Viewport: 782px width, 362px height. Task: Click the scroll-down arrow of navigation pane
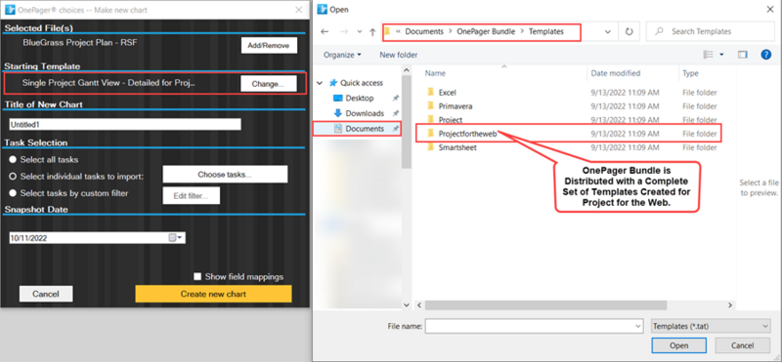(407, 305)
